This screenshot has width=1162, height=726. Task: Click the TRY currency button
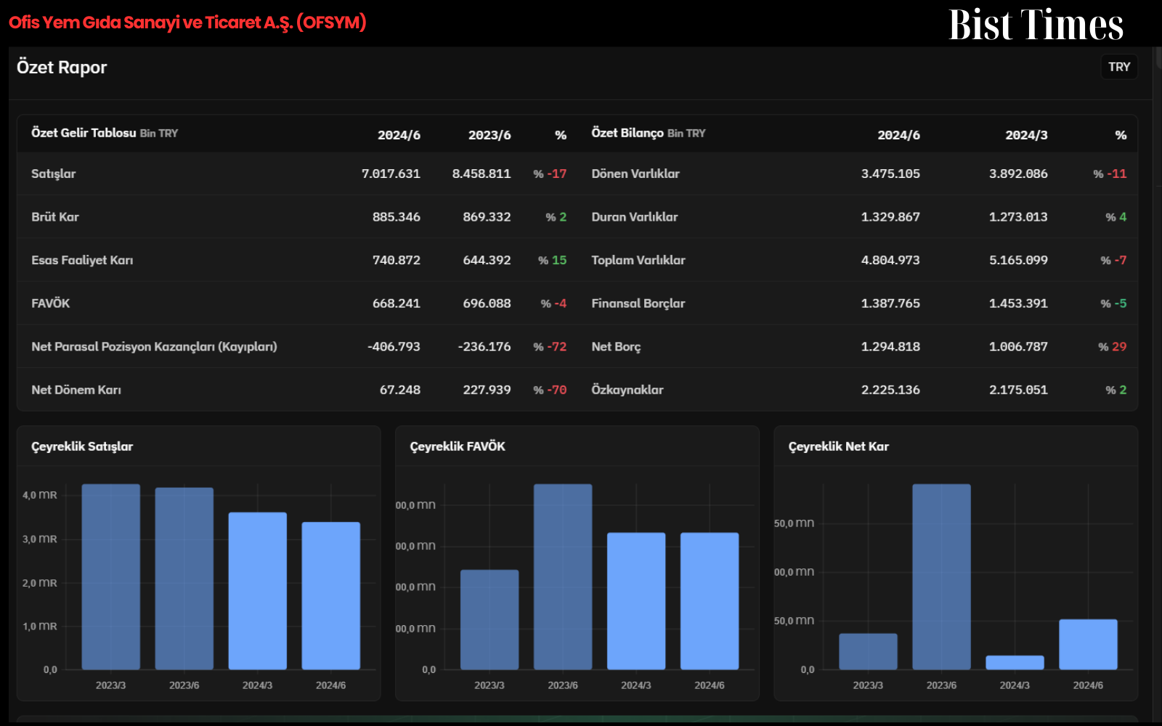(1119, 67)
